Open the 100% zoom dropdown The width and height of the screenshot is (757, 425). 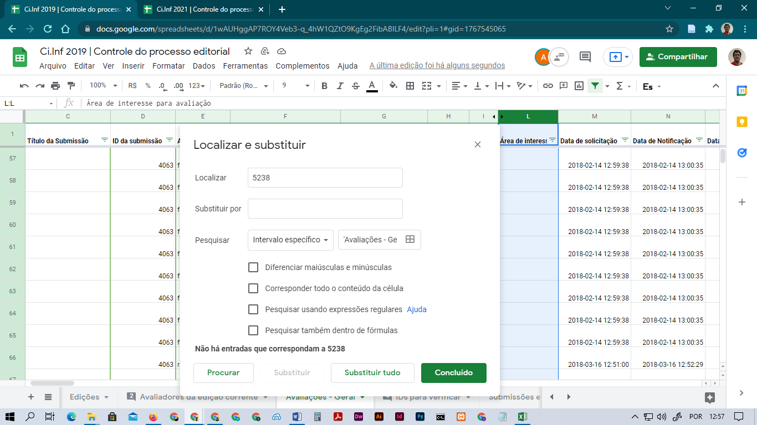click(x=104, y=86)
